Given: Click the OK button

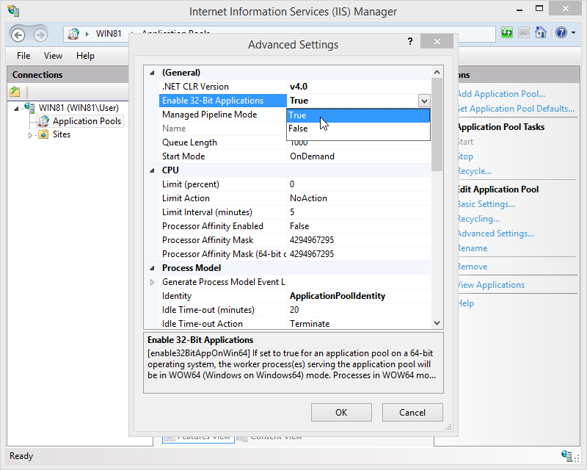Looking at the screenshot, I should [x=341, y=412].
